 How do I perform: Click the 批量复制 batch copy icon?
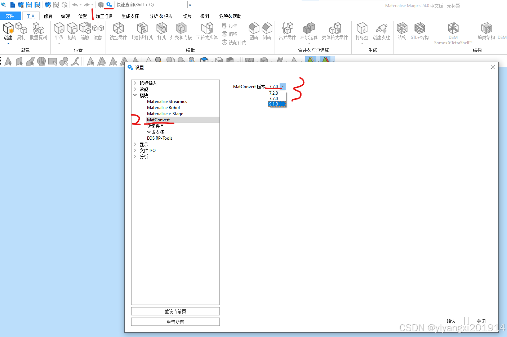pos(38,28)
